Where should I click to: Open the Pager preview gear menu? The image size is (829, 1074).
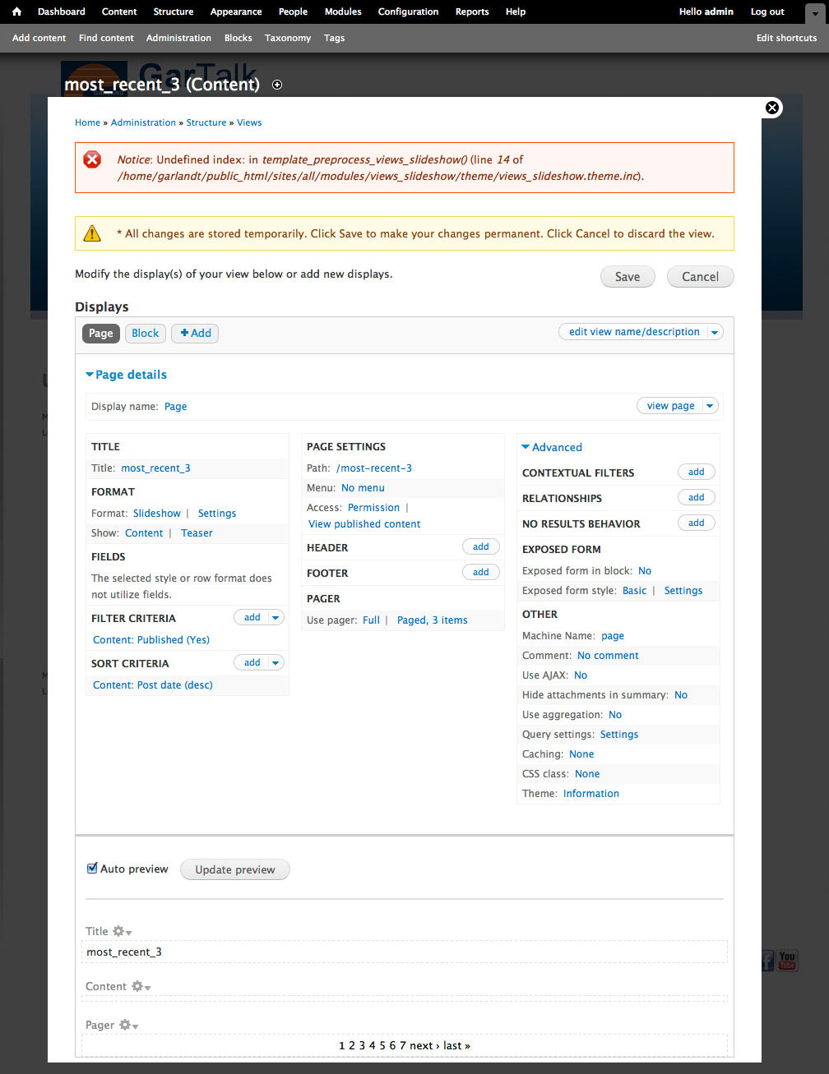coord(128,1025)
